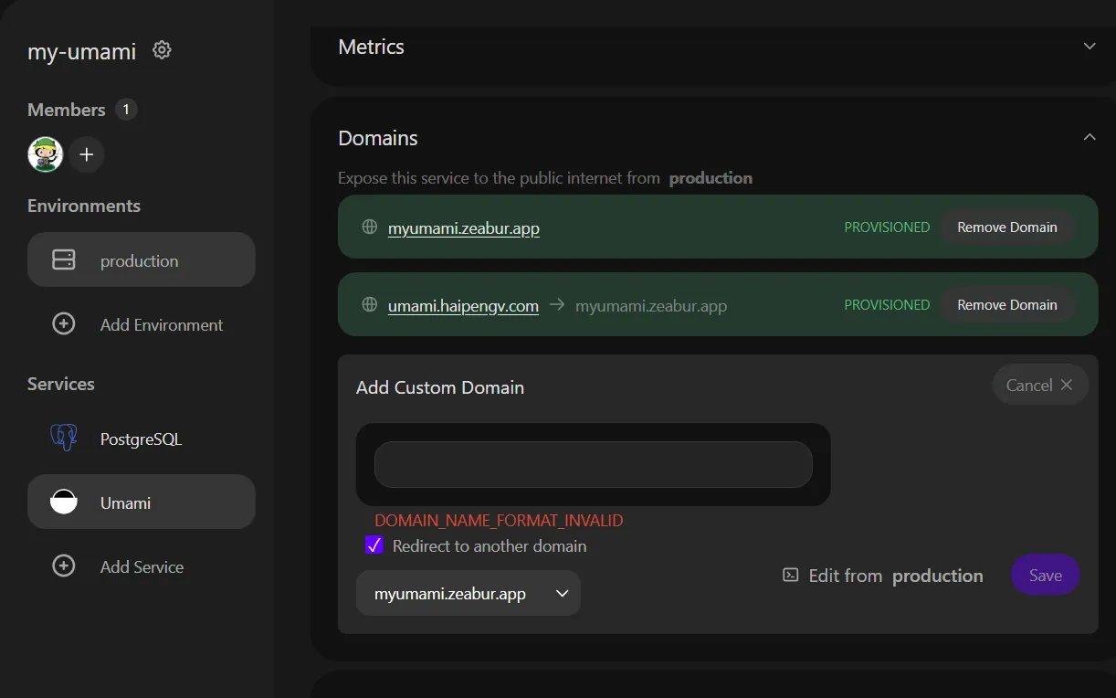Save the custom domain
Viewport: 1116px width, 698px height.
click(x=1046, y=575)
